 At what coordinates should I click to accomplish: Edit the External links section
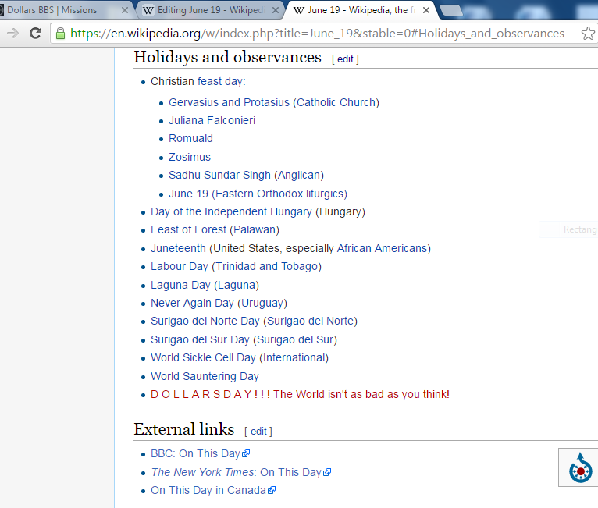tap(258, 432)
